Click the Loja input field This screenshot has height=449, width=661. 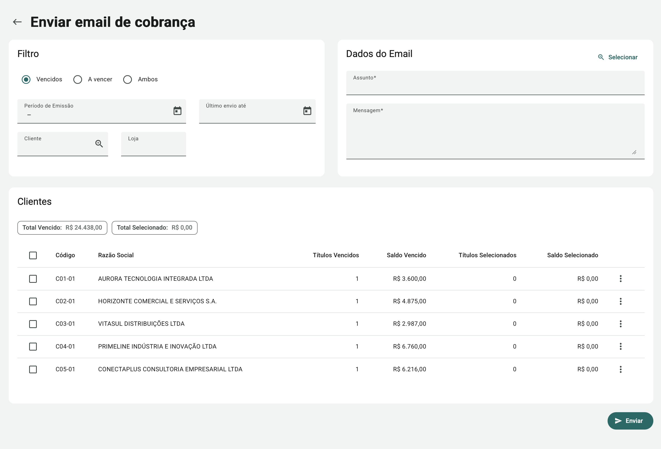click(x=153, y=147)
